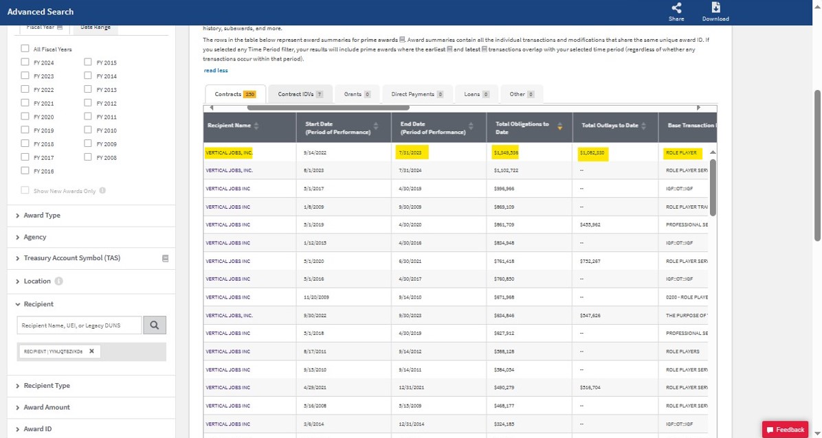Viewport: 822px width, 438px height.
Task: Check the FY 2022 checkbox
Action: [x=25, y=89]
